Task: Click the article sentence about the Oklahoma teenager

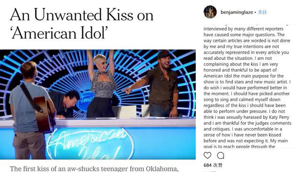Action: tap(94, 169)
